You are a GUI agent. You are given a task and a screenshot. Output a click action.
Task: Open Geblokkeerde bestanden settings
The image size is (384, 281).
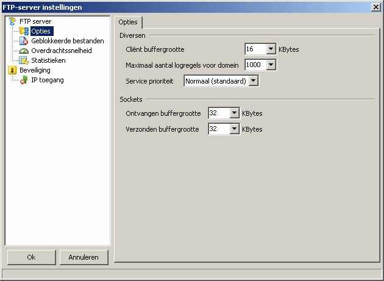[x=68, y=41]
